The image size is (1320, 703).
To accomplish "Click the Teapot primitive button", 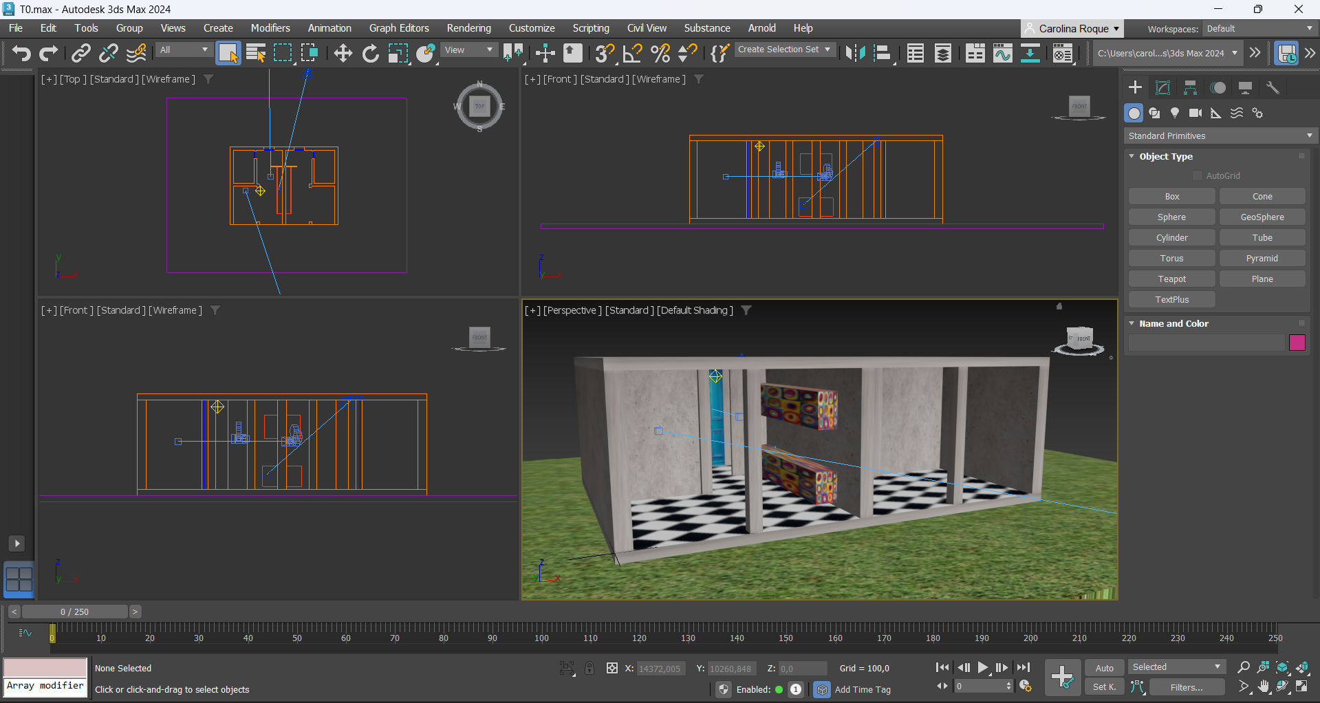I will (x=1171, y=279).
